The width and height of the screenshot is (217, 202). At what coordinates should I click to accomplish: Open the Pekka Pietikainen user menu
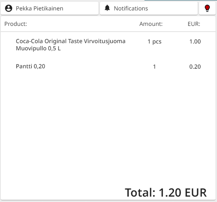pos(40,8)
